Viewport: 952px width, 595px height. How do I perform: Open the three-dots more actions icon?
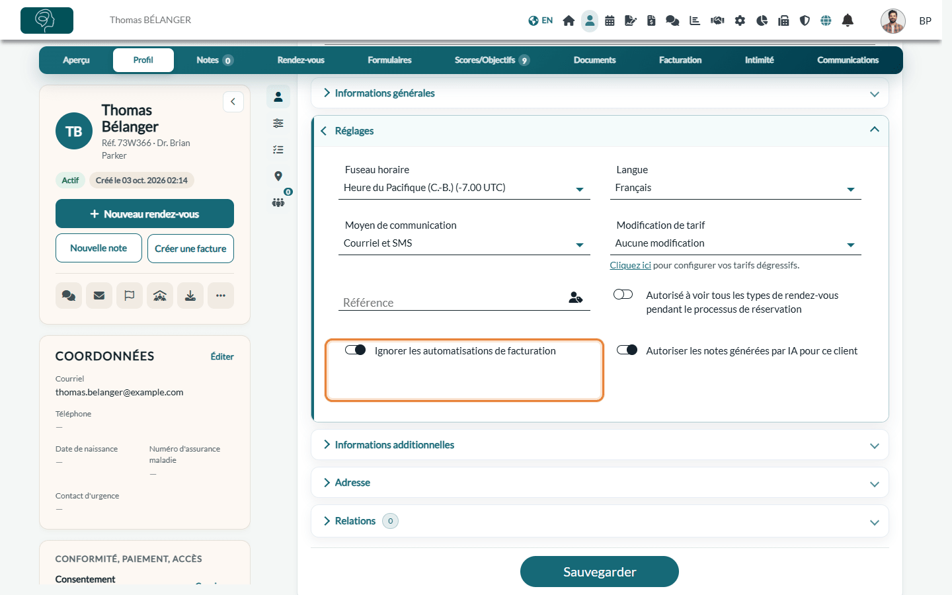(221, 296)
